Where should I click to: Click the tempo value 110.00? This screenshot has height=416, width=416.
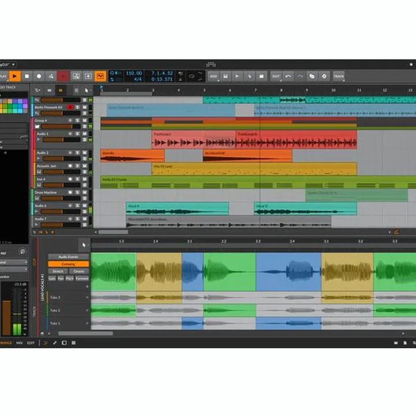[x=133, y=73]
